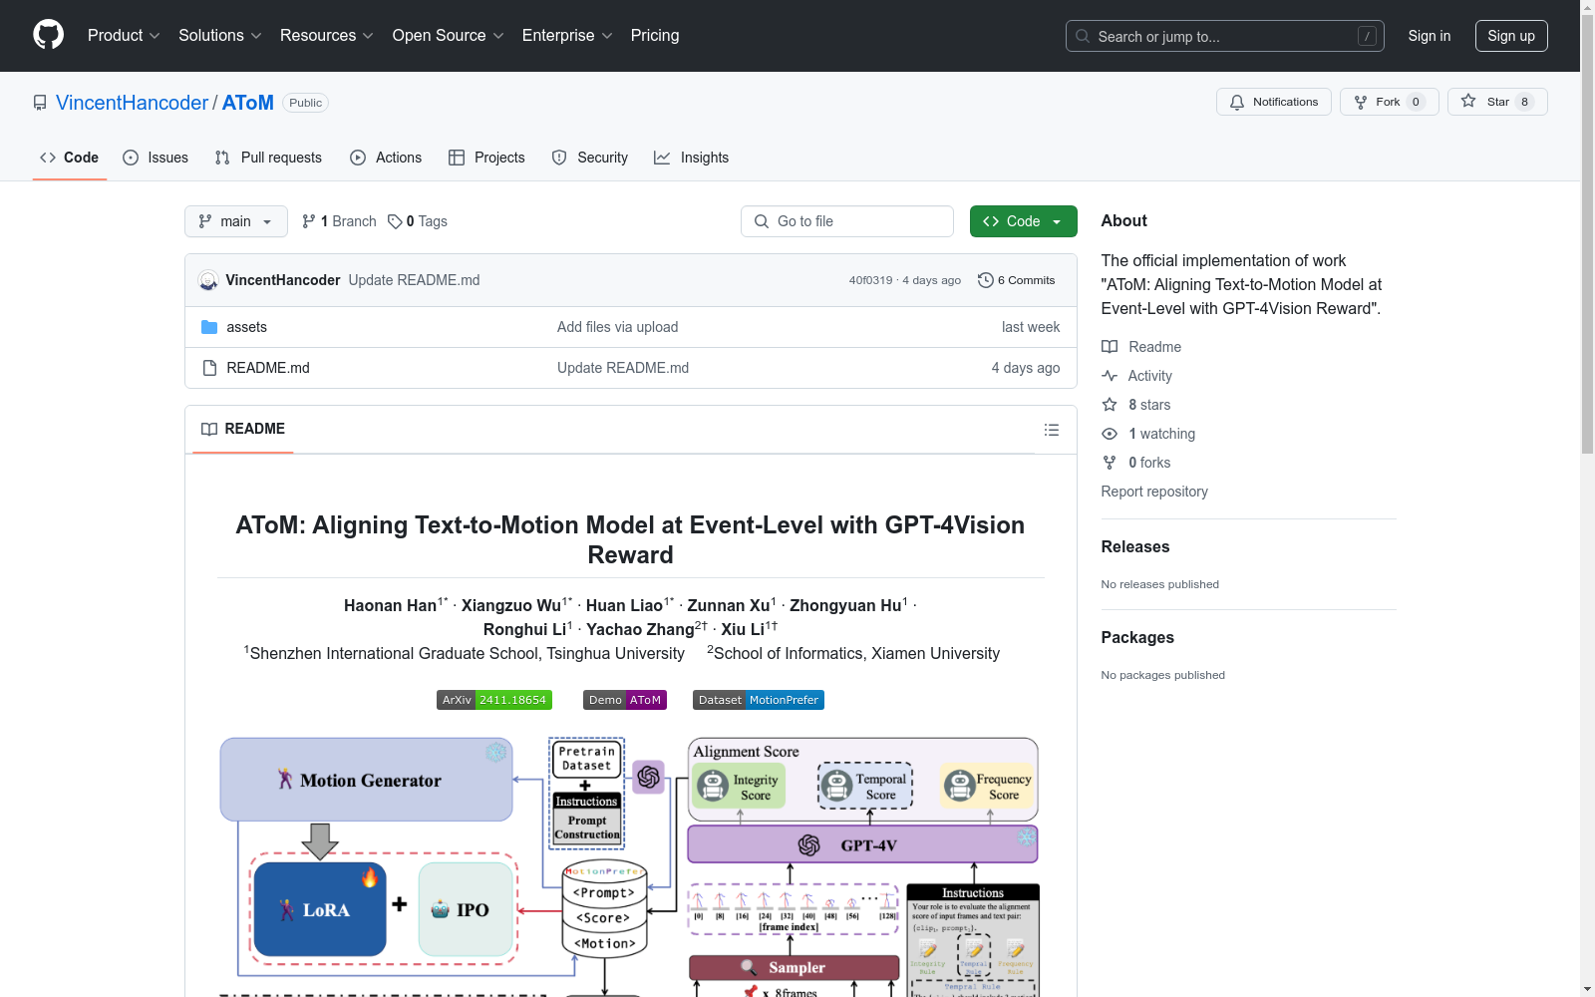View the 6 Commits history
This screenshot has height=997, width=1595.
coord(1017,280)
